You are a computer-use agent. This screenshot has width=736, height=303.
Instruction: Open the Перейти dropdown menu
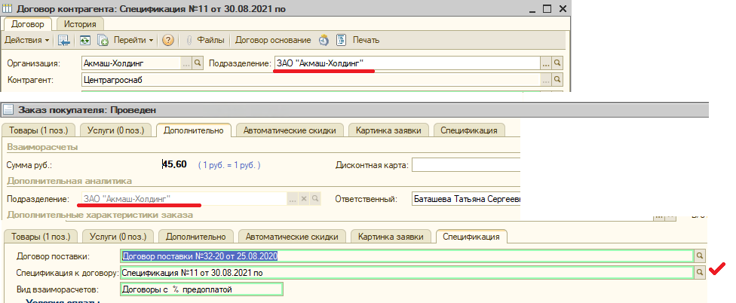point(133,41)
